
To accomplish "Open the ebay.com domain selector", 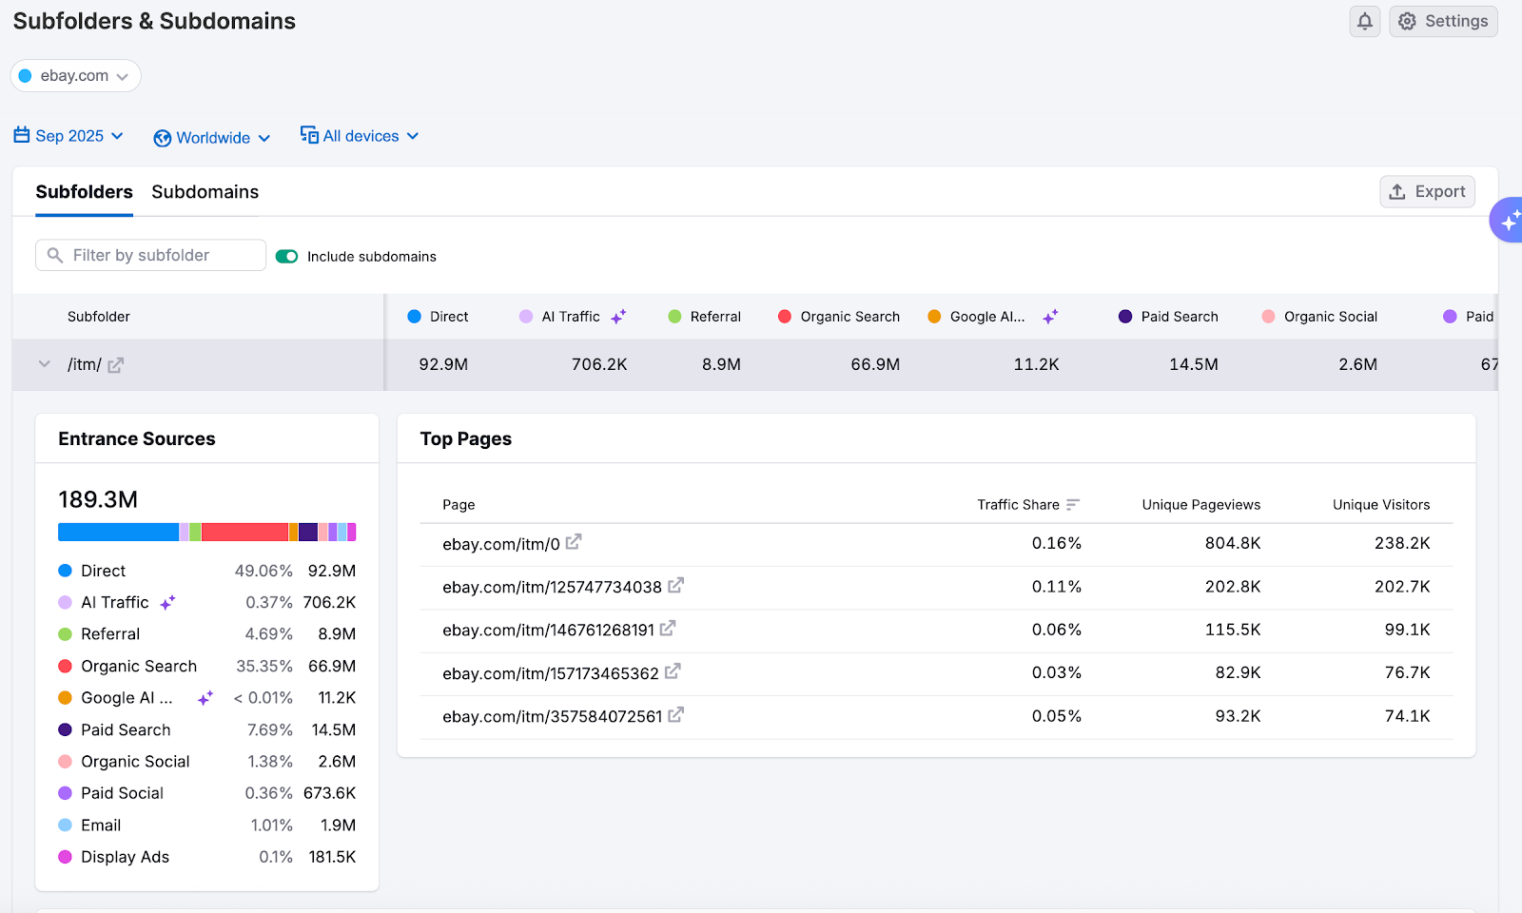I will click(75, 75).
